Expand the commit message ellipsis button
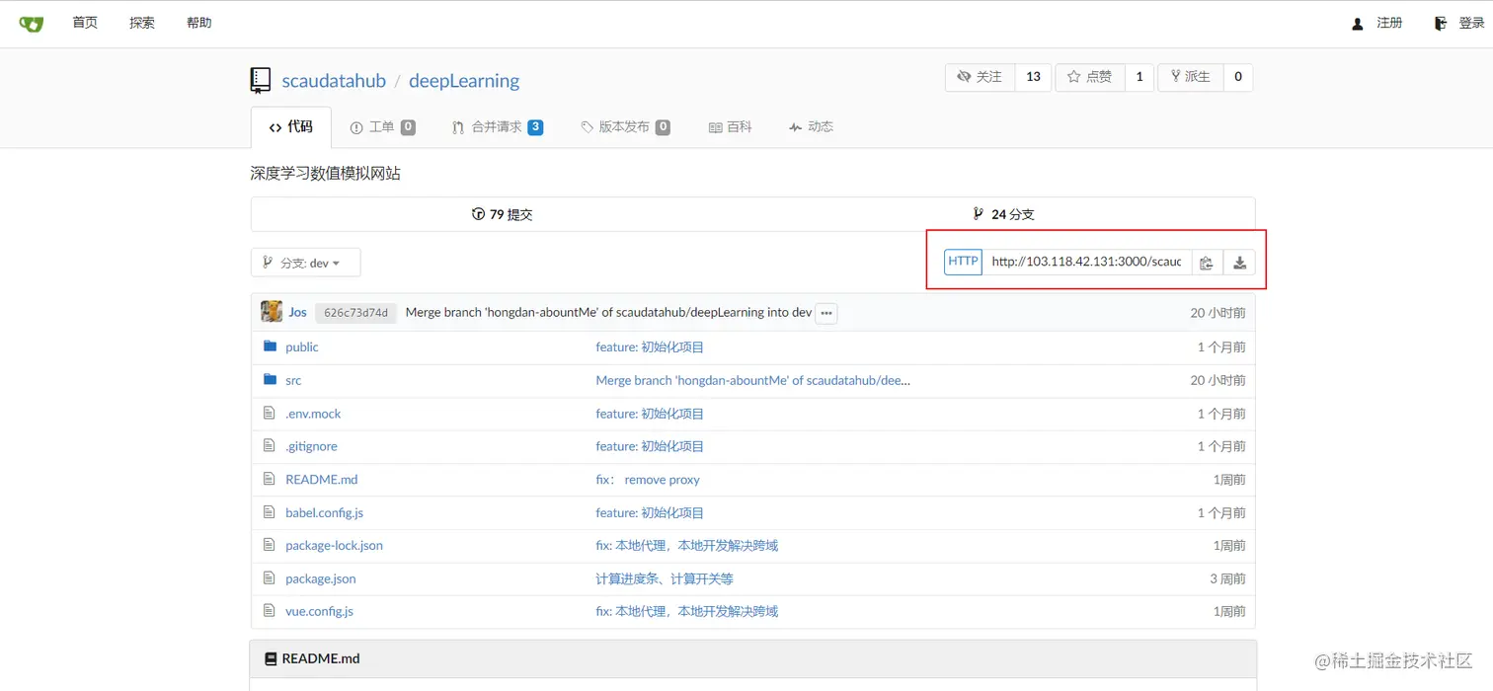This screenshot has width=1493, height=691. tap(826, 313)
